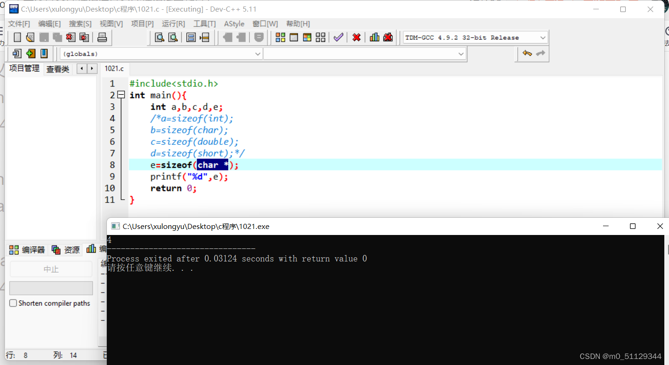Click left arrow of project tabs scroller

coord(82,69)
